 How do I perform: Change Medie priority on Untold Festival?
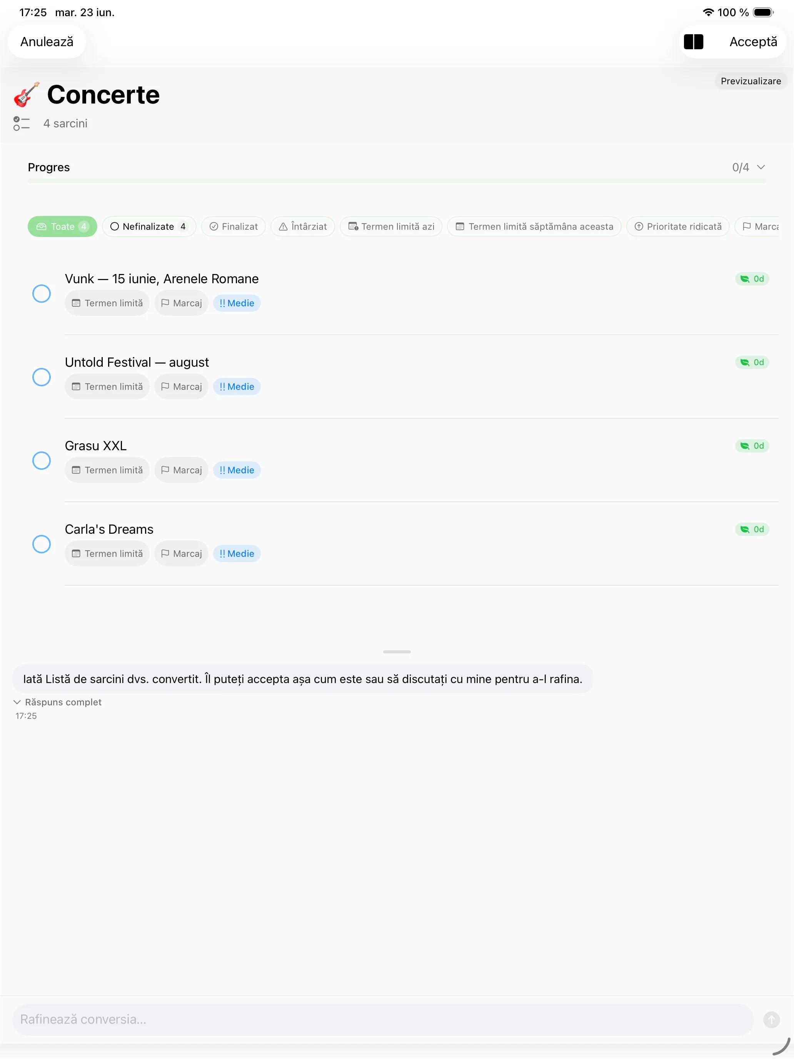(x=237, y=386)
